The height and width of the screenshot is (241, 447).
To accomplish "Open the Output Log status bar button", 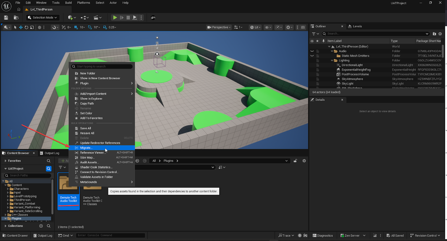I will pyautogui.click(x=43, y=236).
